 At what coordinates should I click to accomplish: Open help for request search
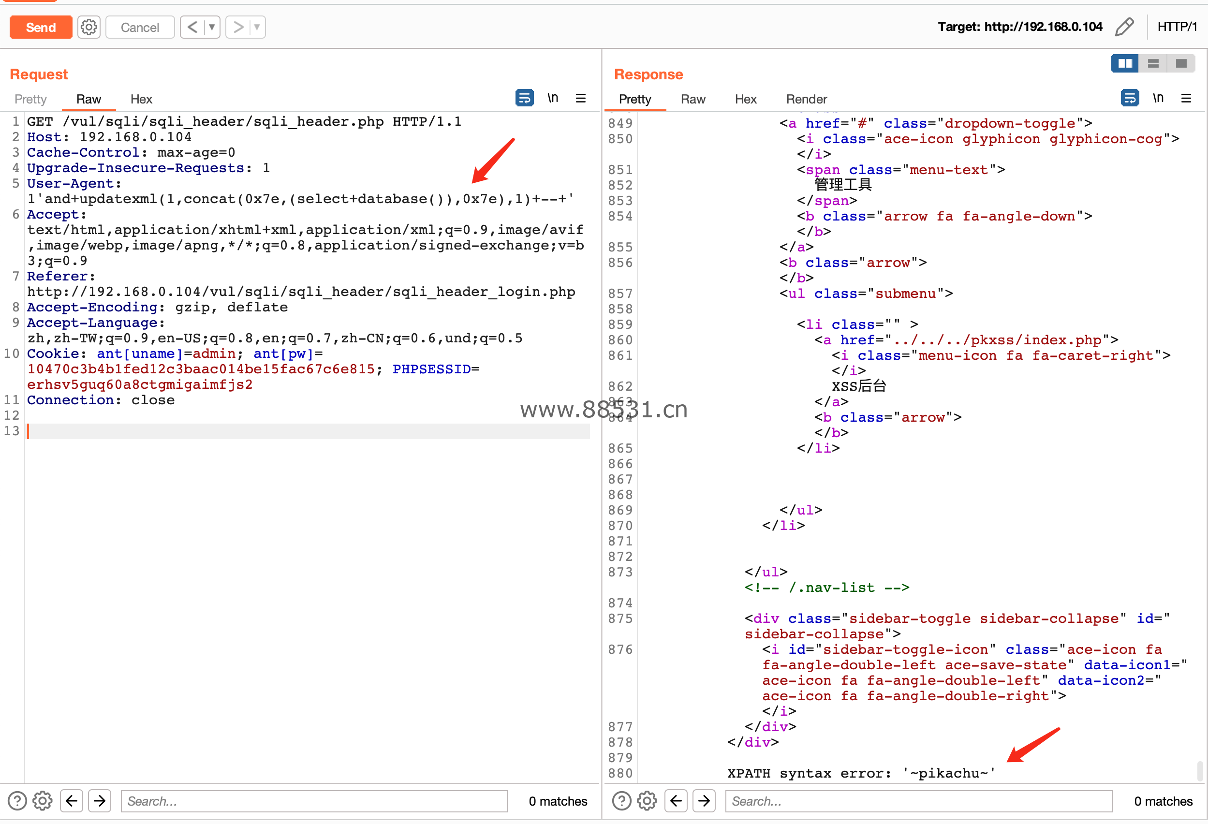17,801
